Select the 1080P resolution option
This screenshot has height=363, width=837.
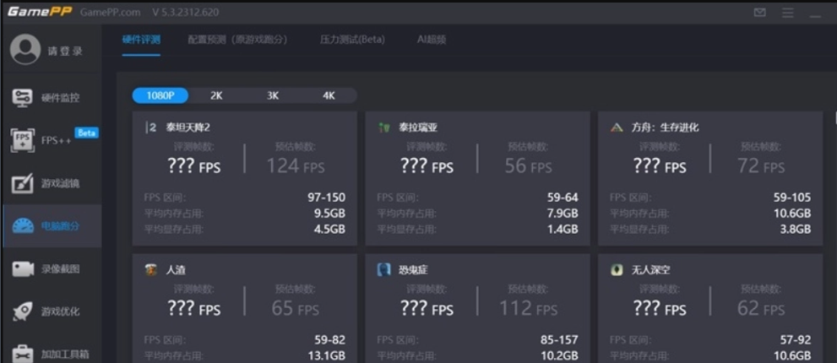pos(160,95)
